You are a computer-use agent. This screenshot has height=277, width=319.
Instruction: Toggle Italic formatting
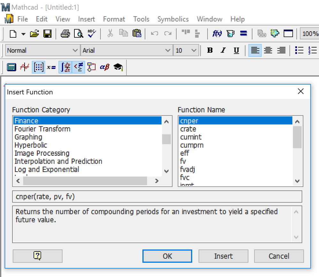pyautogui.click(x=223, y=50)
